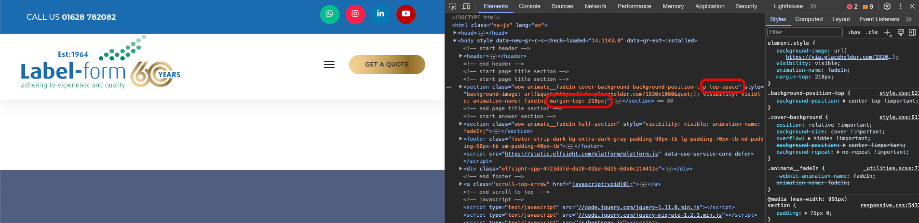
Task: Open the YouTube social icon
Action: 406,14
